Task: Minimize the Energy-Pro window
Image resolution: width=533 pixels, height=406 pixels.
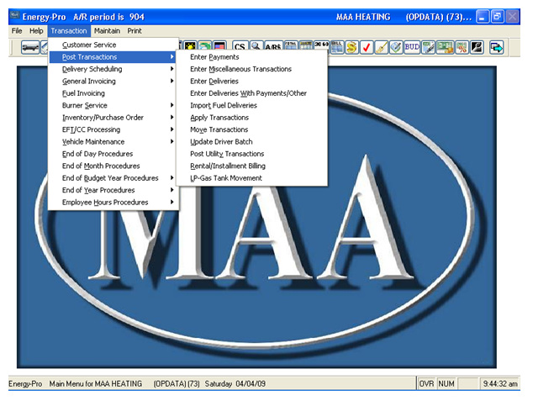Action: (483, 17)
